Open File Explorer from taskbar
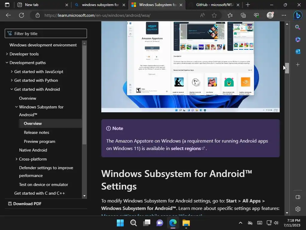Image resolution: width=306 pixels, height=230 pixels. point(186,223)
